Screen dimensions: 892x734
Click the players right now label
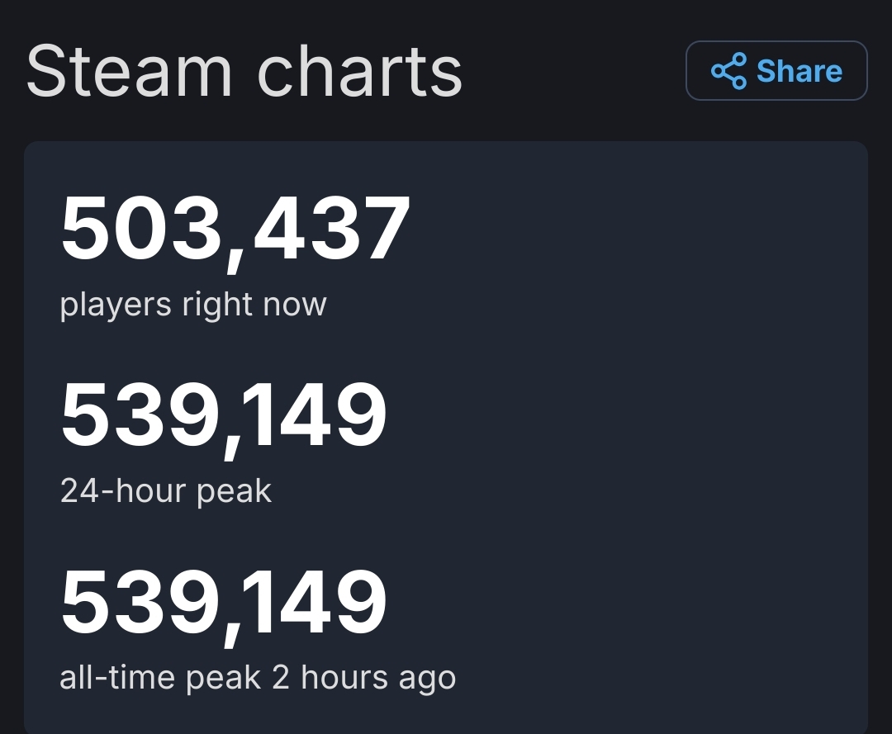click(x=194, y=305)
